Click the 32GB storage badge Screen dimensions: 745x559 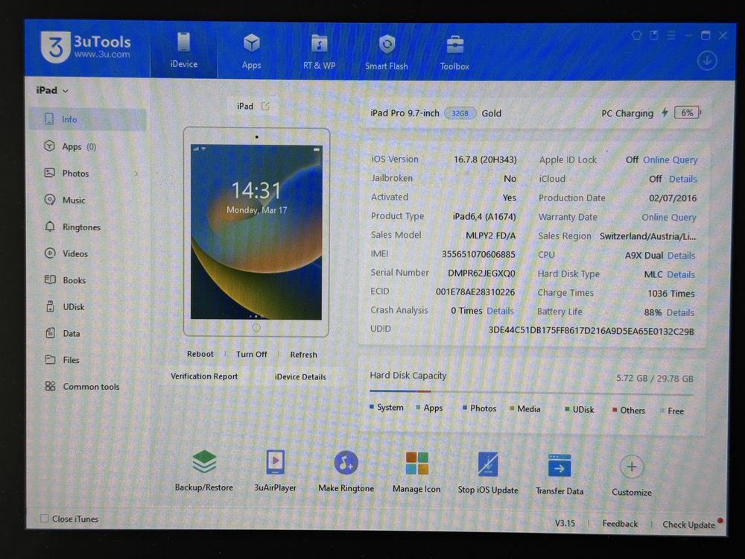460,113
